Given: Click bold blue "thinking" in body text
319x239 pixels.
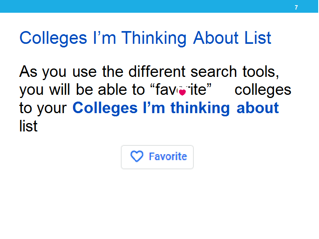Looking at the screenshot, I should pos(200,108).
